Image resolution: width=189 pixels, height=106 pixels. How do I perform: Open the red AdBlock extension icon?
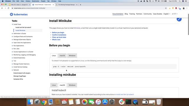[176, 8]
